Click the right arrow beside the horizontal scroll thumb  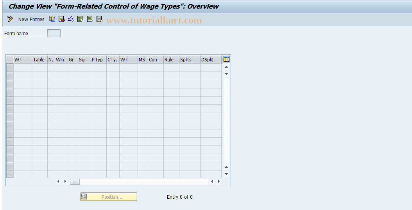(65, 181)
